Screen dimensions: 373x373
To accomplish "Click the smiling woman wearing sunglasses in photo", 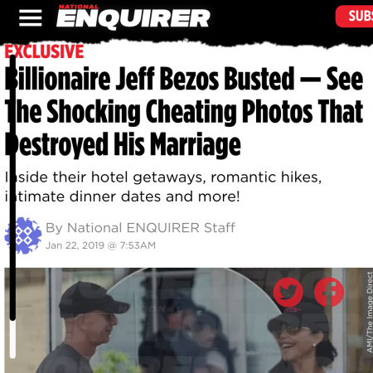I will tap(301, 338).
